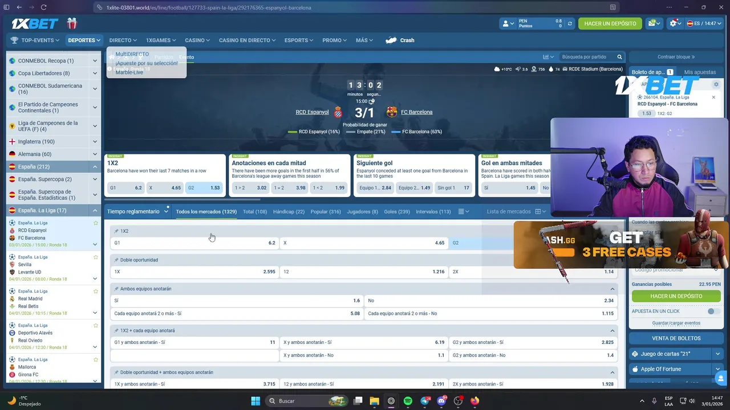This screenshot has width=730, height=410.
Task: Open the DEPORTES menu
Action: (x=84, y=40)
